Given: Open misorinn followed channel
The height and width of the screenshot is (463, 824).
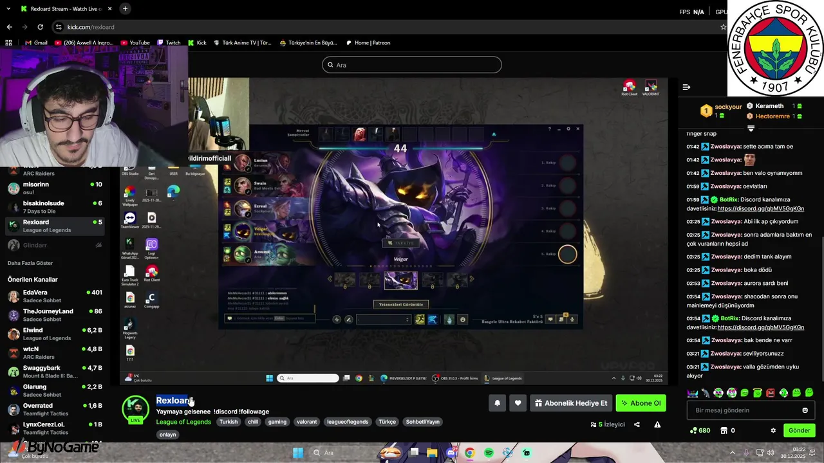Looking at the screenshot, I should point(55,188).
